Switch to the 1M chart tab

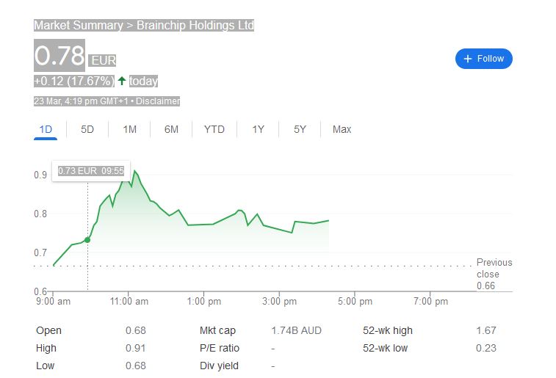(129, 130)
